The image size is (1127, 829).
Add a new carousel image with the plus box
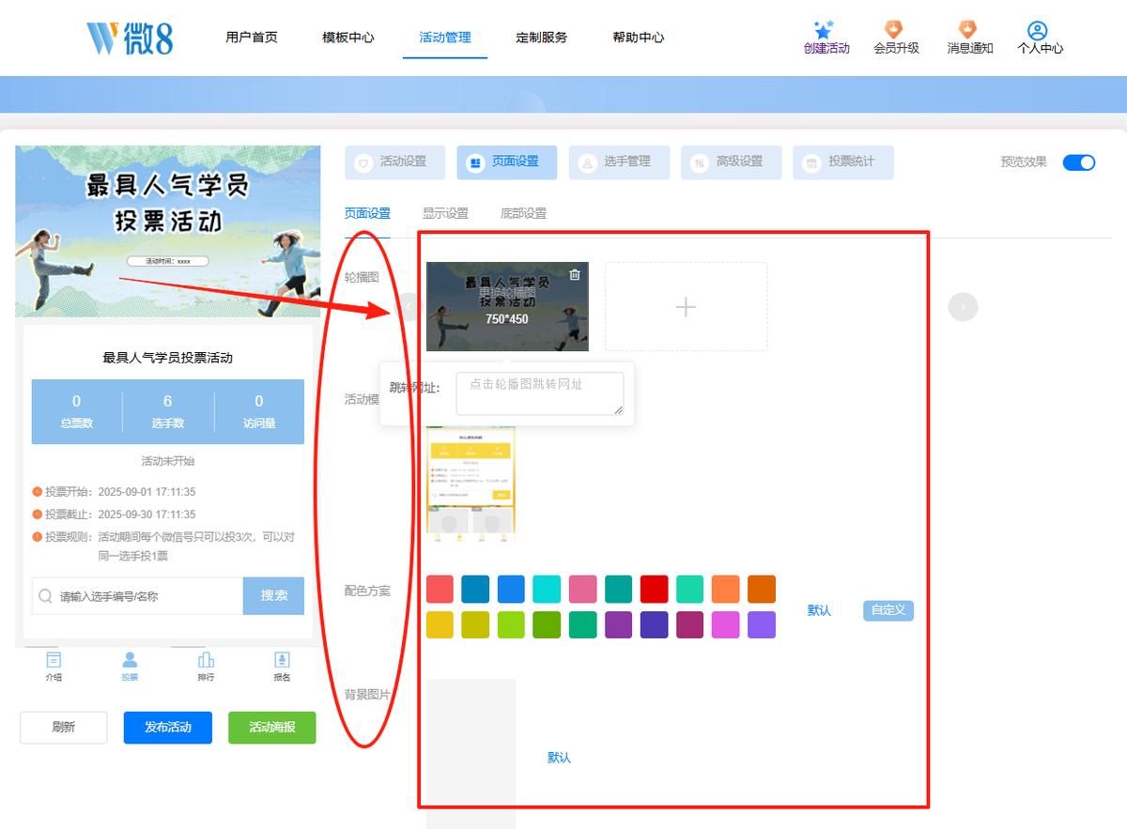[686, 307]
